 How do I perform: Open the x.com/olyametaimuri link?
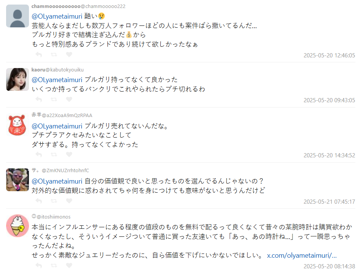click(302, 255)
